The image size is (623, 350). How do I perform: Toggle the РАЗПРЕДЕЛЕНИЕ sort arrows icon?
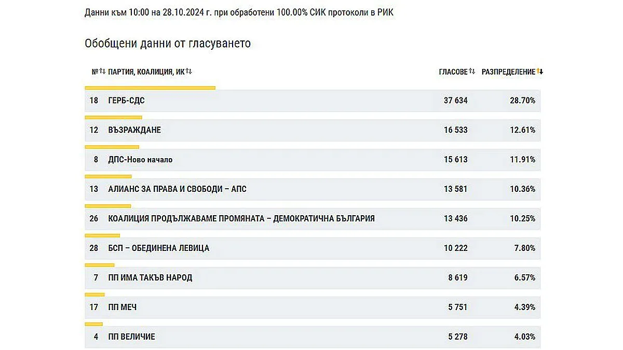click(x=540, y=72)
